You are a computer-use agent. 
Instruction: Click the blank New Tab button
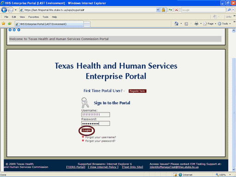pos(87,24)
